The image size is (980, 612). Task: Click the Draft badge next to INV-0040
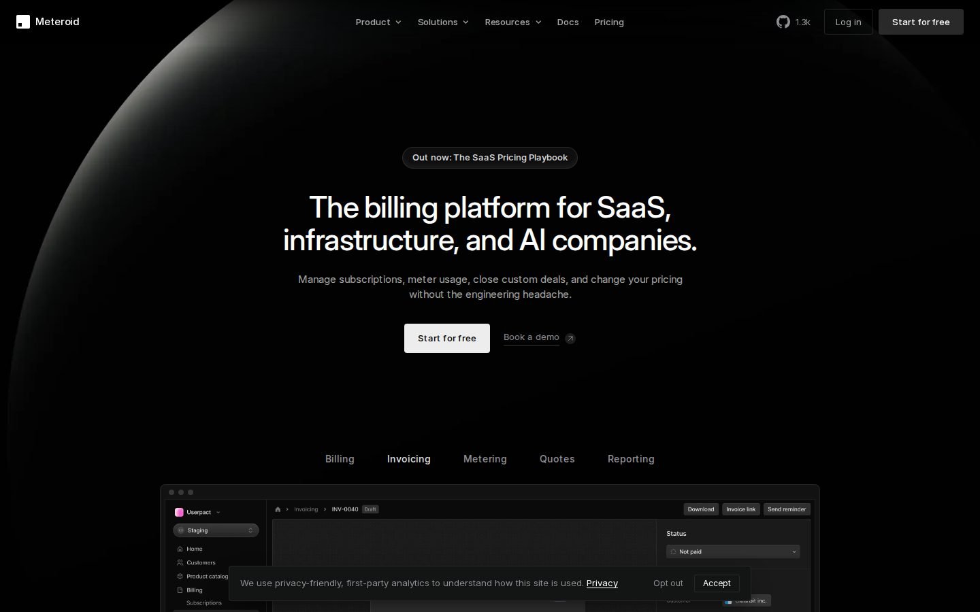(370, 509)
